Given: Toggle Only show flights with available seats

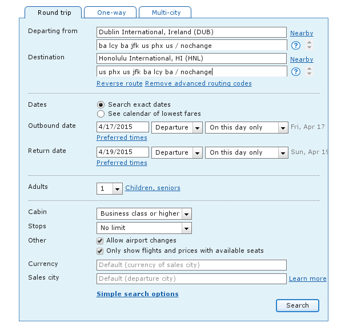Looking at the screenshot, I should (100, 251).
